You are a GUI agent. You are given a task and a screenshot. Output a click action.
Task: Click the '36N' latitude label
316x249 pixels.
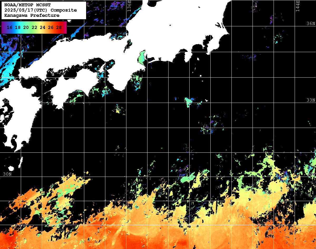tap(311, 23)
